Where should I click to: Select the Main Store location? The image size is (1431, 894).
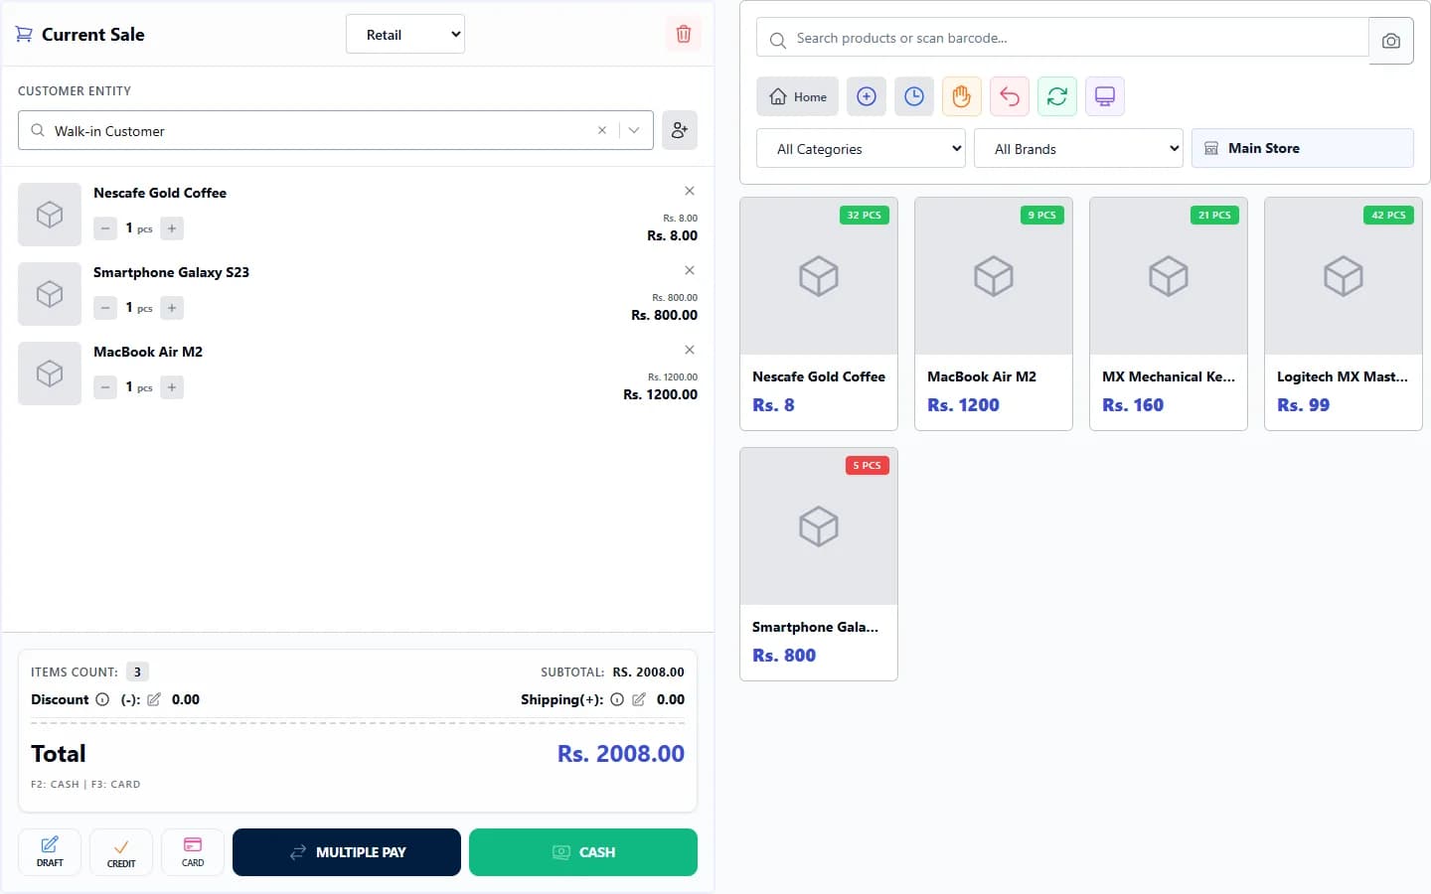tap(1303, 148)
